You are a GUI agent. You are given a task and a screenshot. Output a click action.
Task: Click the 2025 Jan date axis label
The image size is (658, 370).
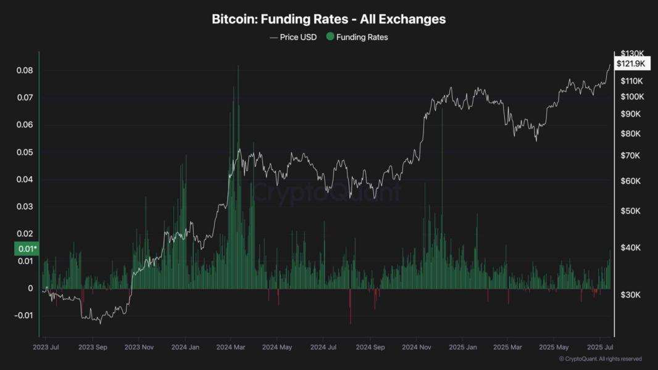463,347
